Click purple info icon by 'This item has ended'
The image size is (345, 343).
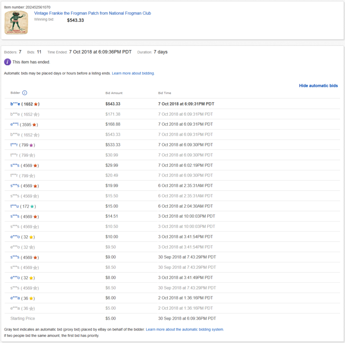7,62
